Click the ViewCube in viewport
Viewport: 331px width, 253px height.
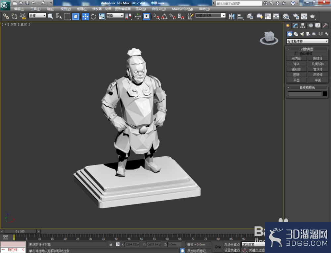269,37
